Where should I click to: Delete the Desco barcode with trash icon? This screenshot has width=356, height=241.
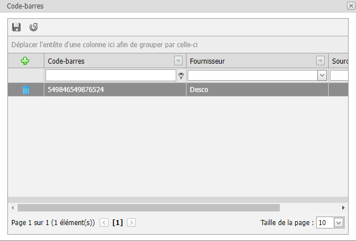26,90
